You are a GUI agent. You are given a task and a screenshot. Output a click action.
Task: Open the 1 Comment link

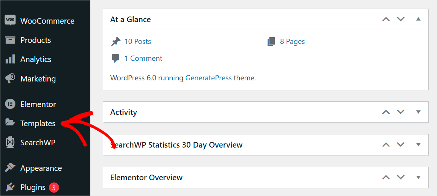click(x=143, y=58)
